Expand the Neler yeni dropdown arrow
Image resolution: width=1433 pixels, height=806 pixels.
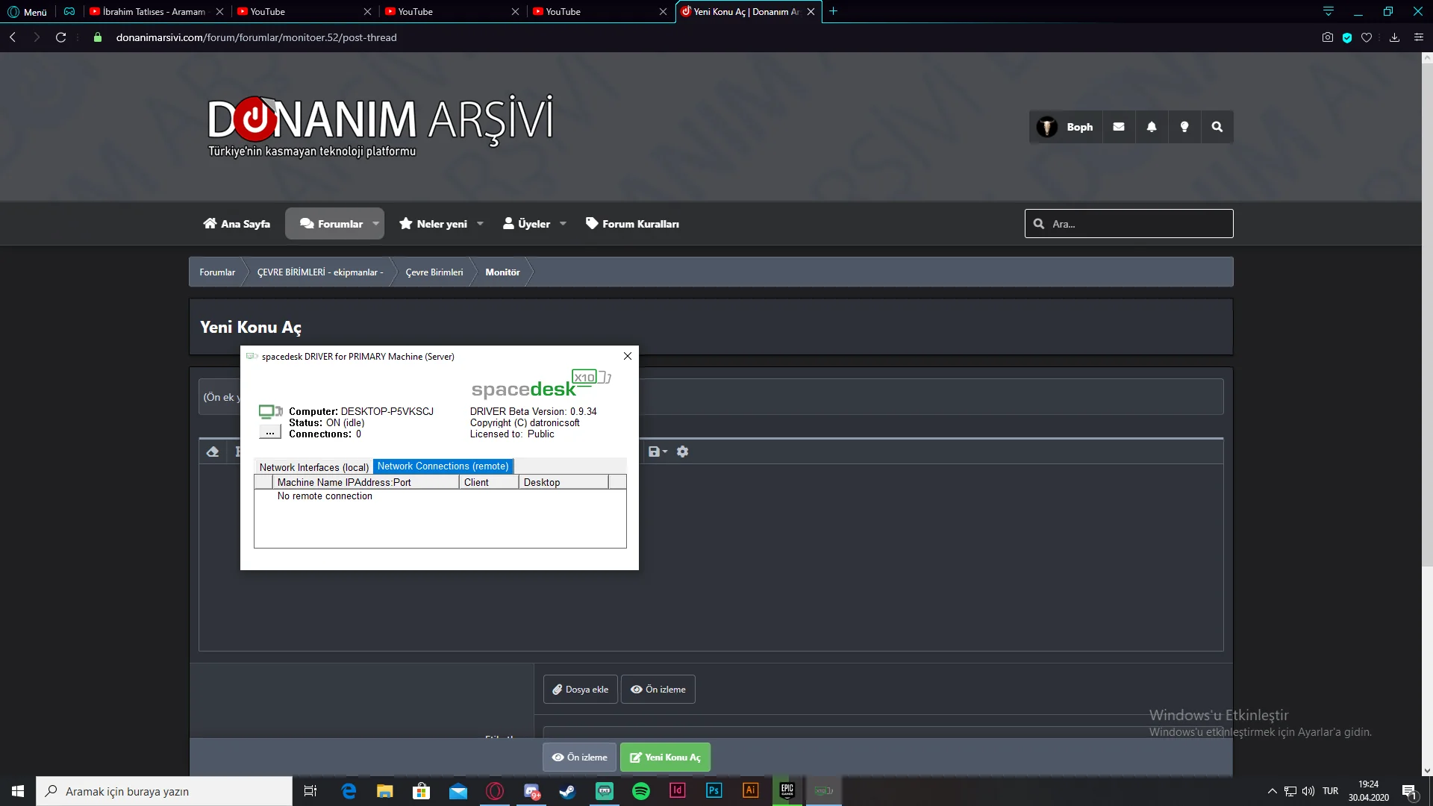coord(480,224)
